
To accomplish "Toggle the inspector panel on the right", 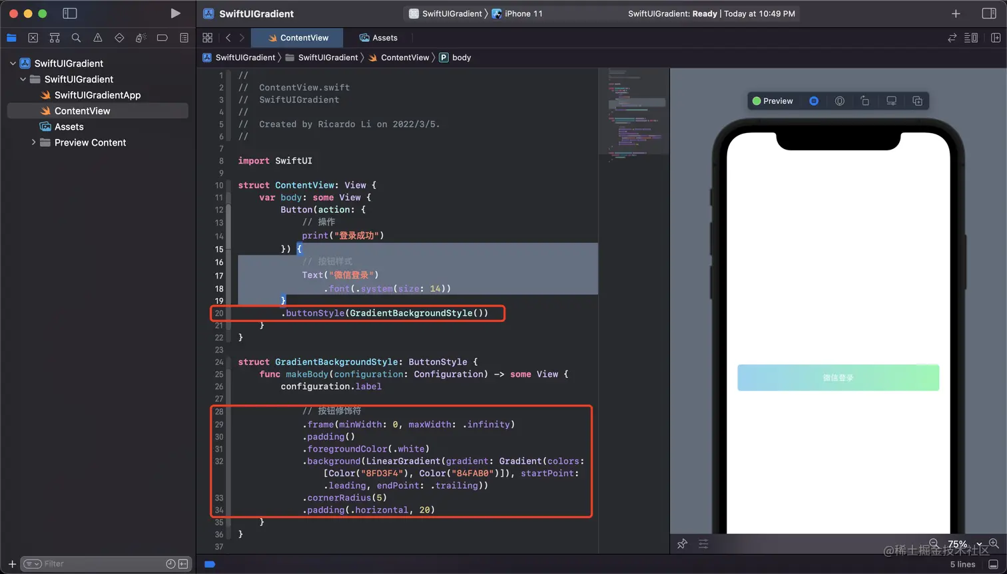I will [x=989, y=13].
